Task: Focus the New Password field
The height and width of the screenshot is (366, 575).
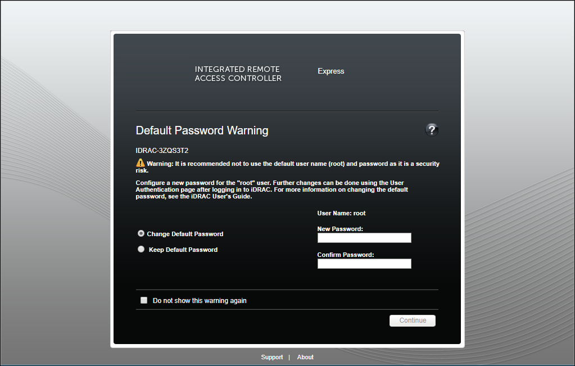Action: pyautogui.click(x=364, y=238)
